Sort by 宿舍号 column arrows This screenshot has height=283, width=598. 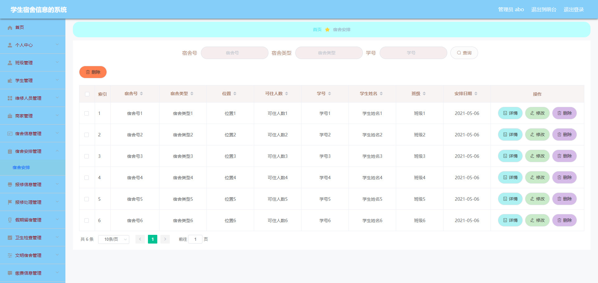click(x=141, y=94)
